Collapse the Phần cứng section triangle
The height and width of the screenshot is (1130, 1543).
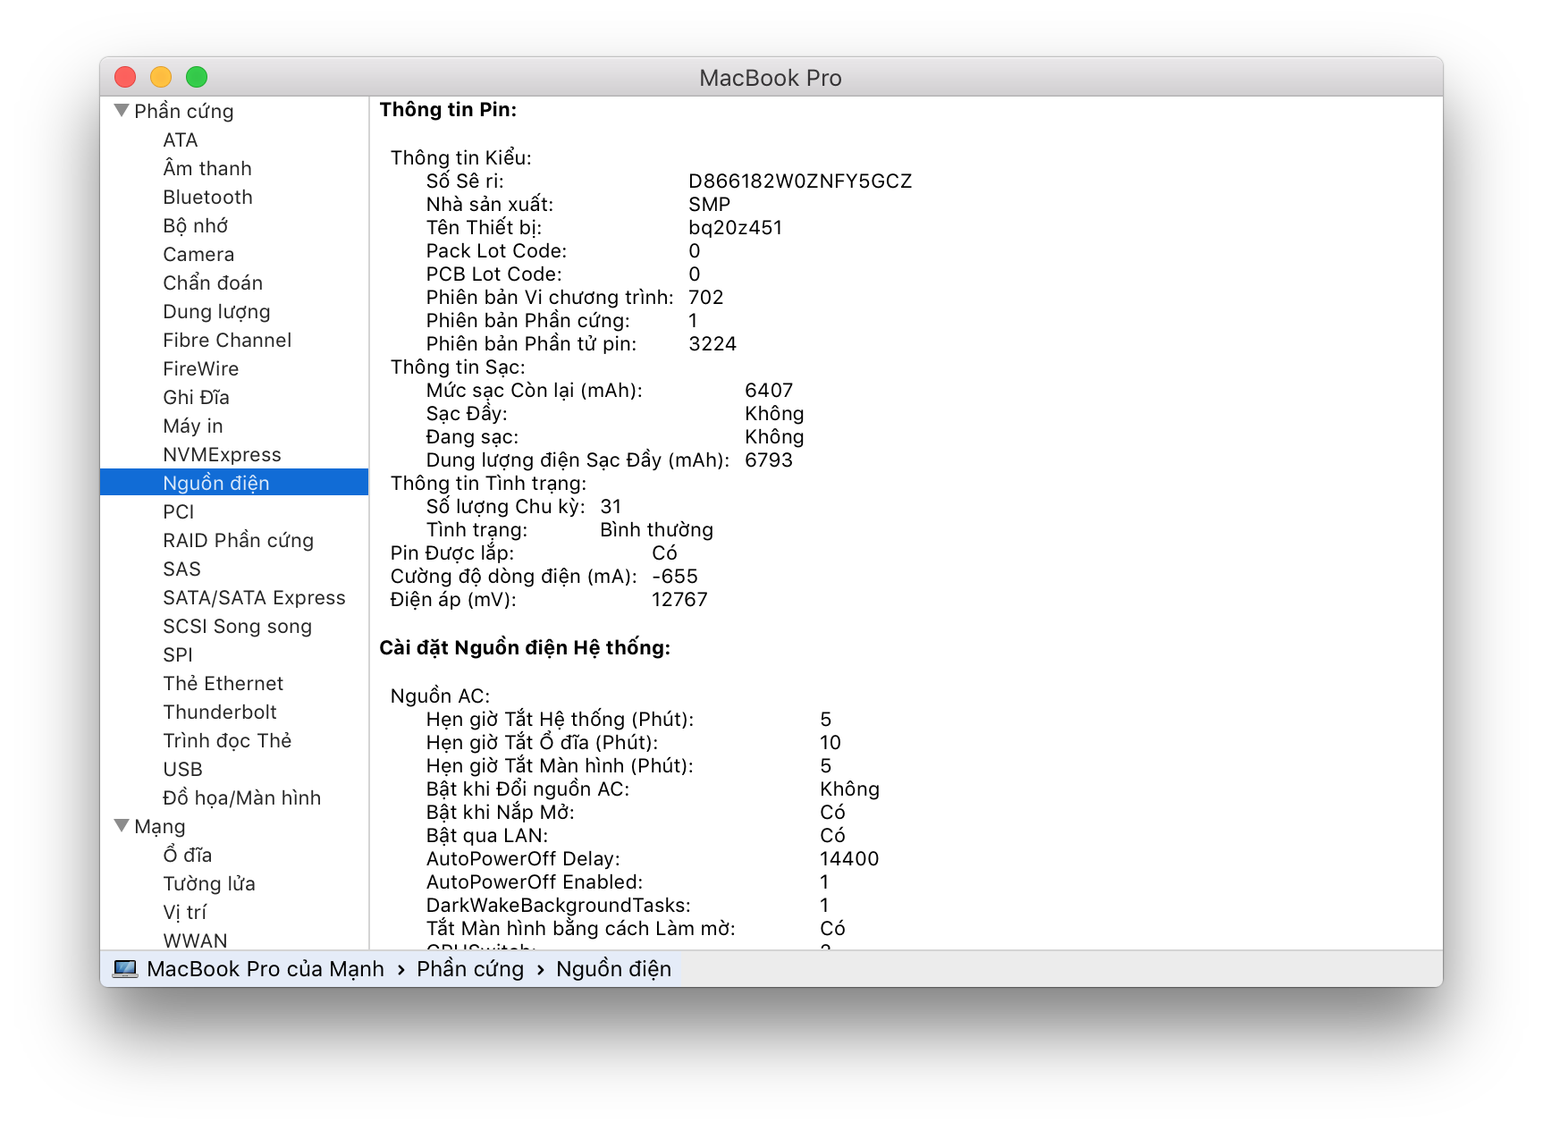click(122, 111)
